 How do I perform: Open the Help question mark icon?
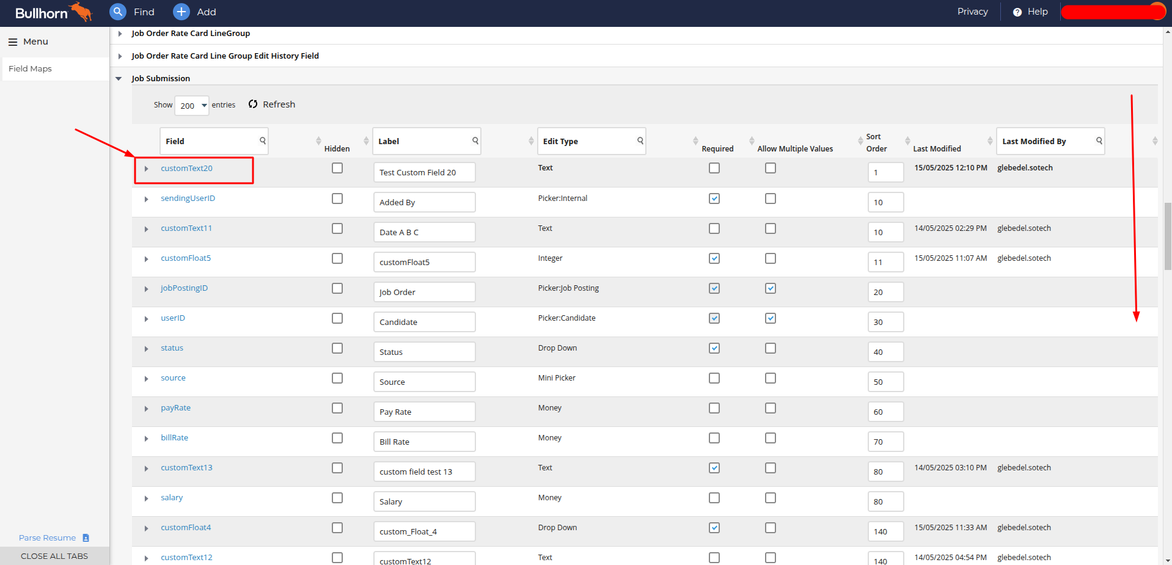(x=1017, y=12)
